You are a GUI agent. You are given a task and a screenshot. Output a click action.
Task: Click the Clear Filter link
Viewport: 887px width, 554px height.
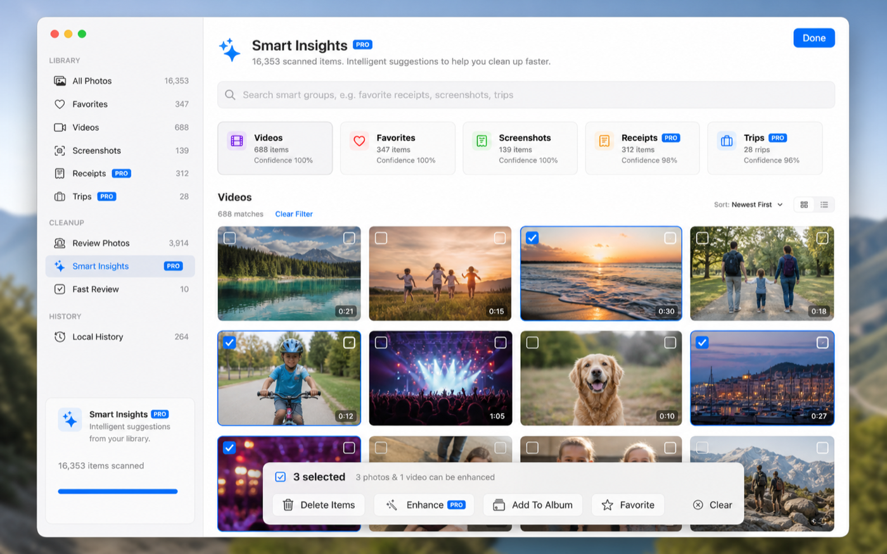tap(294, 214)
